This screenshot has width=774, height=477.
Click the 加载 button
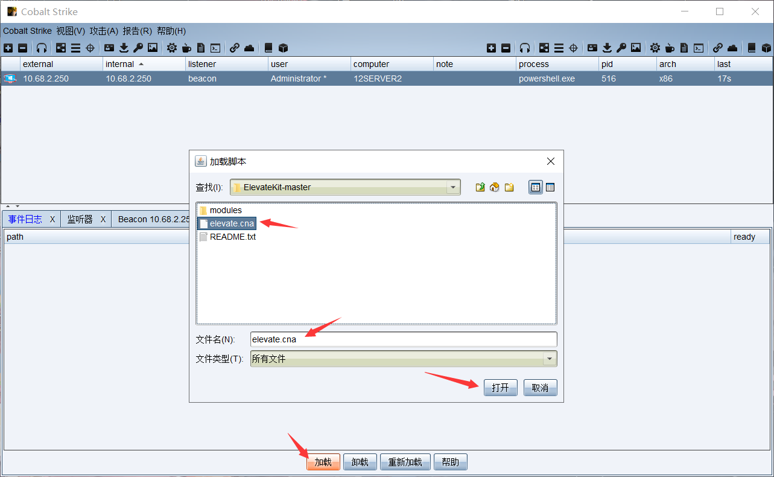tap(323, 463)
